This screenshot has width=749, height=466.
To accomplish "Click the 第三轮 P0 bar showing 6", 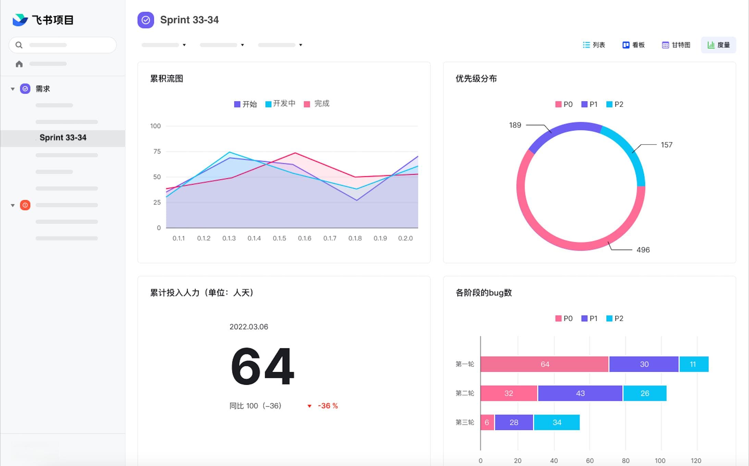I will (x=487, y=422).
